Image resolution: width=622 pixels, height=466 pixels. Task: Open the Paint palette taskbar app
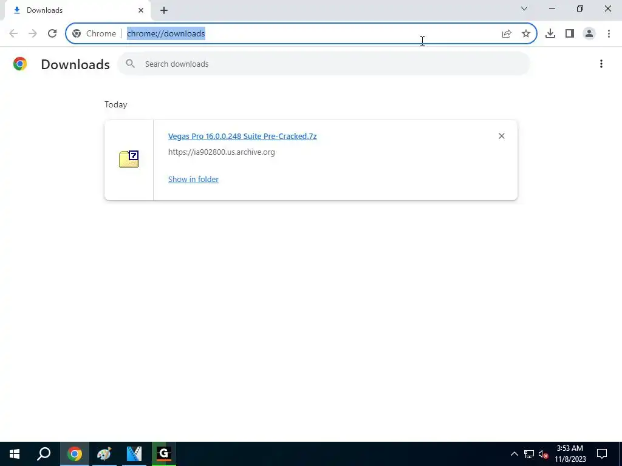104,454
